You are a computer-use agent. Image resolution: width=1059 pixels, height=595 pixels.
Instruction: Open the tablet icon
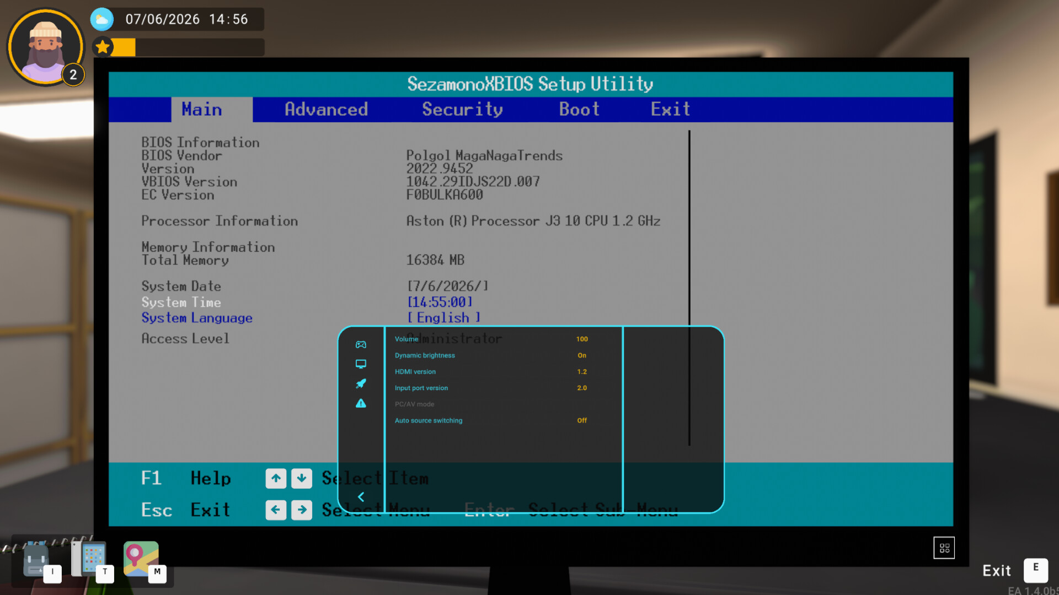(89, 559)
